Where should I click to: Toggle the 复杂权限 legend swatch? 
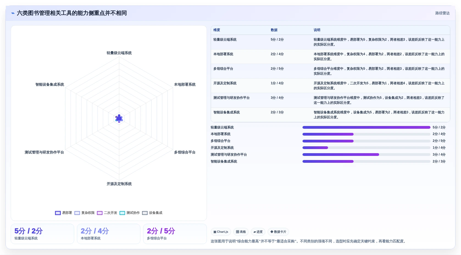coord(77,213)
